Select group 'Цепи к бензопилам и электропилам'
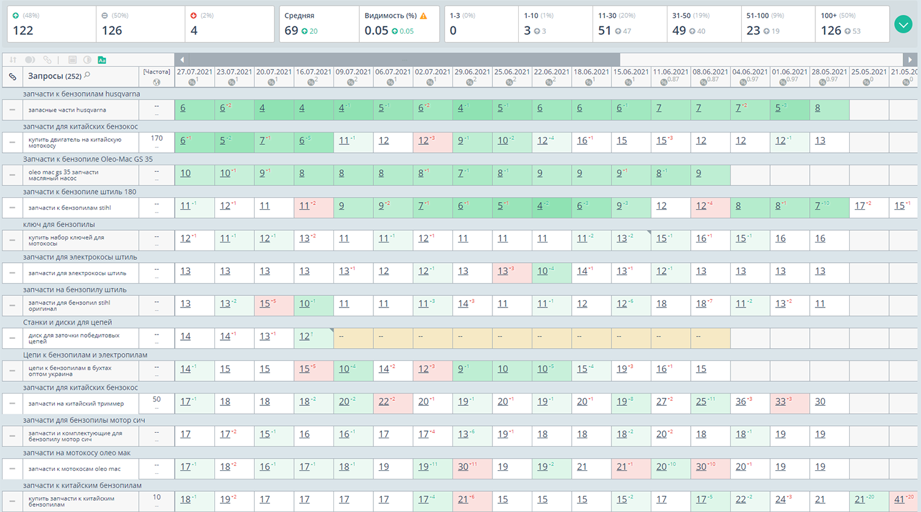The height and width of the screenshot is (512, 921). tap(85, 355)
